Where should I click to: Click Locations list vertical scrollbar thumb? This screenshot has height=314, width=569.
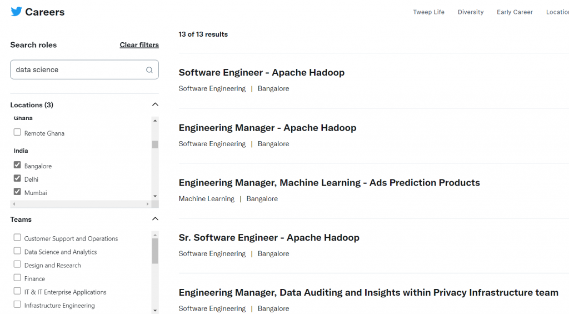coord(155,144)
